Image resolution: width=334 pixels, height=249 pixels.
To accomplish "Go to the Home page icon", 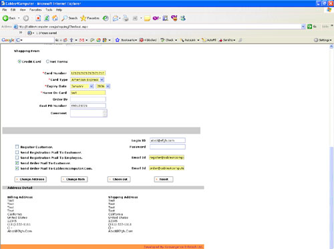I will click(55, 18).
